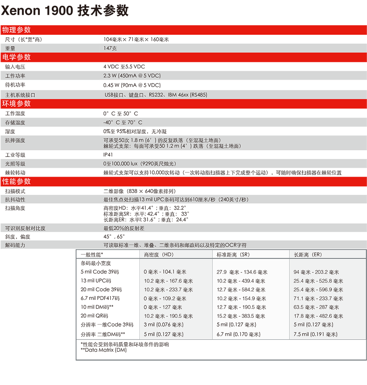The width and height of the screenshot is (367, 385).
Task: Click the value '0.45 W (90mA @ 5 VDC)'
Action: pyautogui.click(x=132, y=85)
